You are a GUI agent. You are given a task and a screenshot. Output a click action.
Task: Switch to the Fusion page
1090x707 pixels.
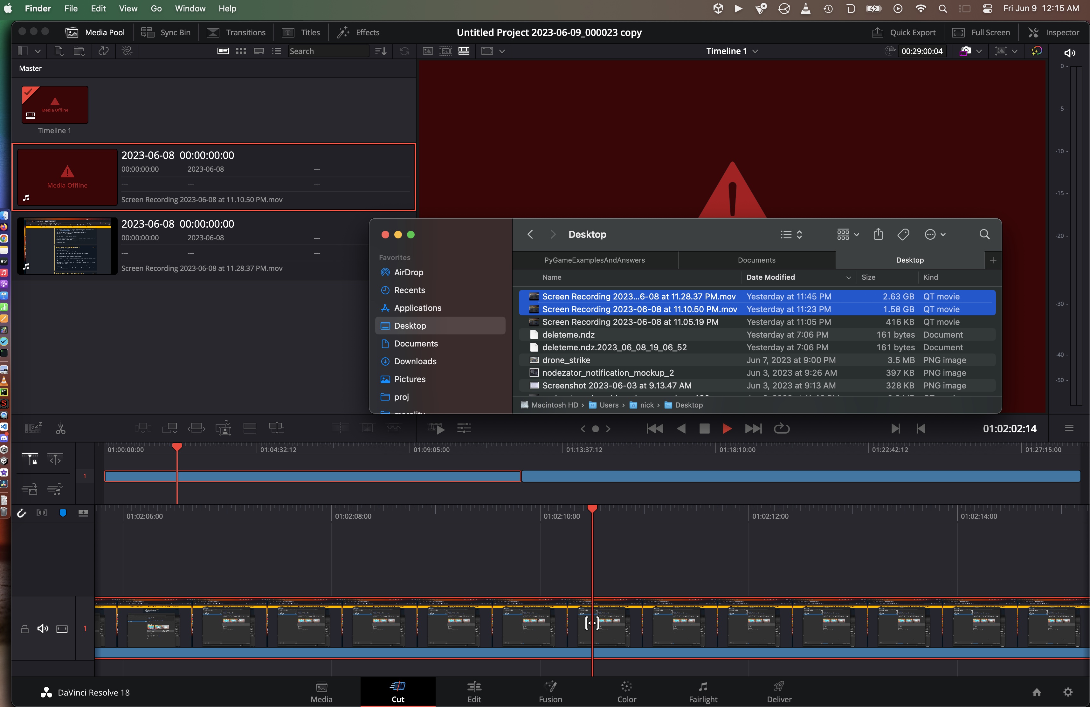(550, 692)
